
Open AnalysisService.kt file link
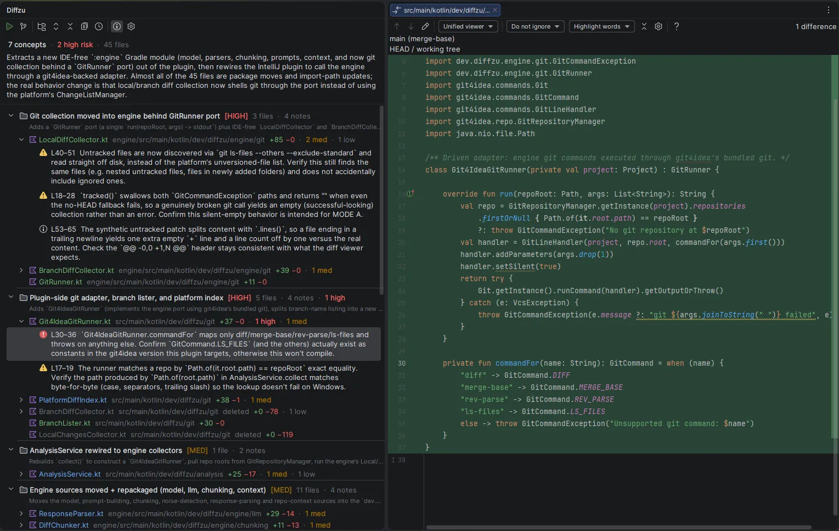pyautogui.click(x=70, y=474)
